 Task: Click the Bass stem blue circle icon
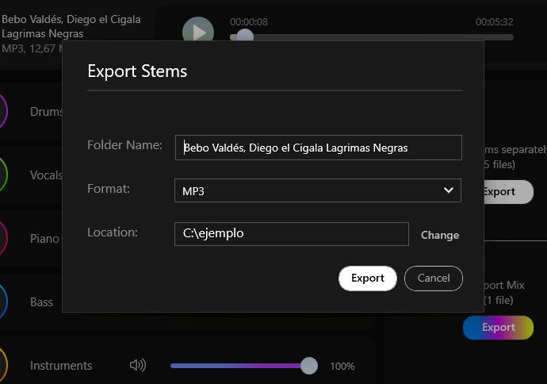tap(3, 301)
